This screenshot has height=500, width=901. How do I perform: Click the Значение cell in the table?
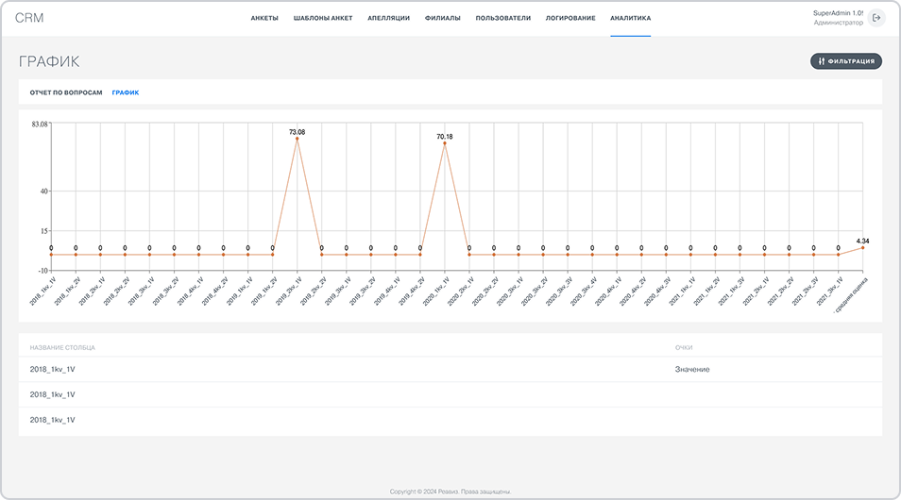tap(692, 370)
